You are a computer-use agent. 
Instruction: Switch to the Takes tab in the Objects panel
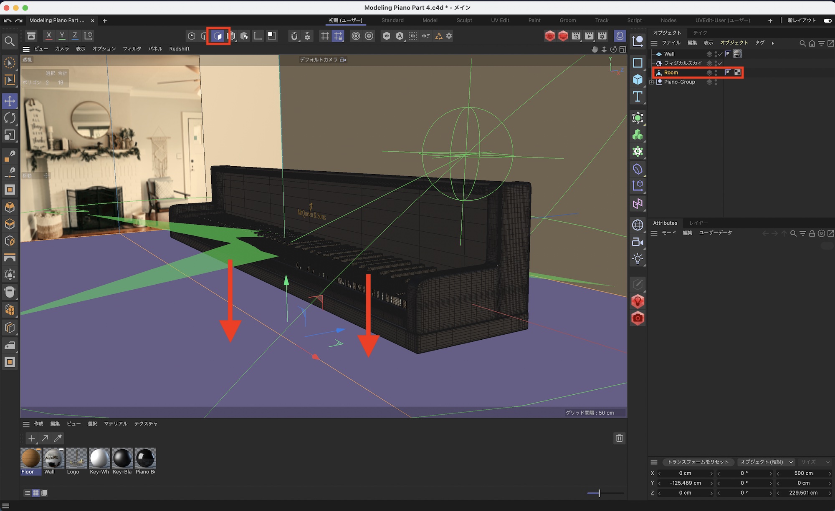coord(700,33)
